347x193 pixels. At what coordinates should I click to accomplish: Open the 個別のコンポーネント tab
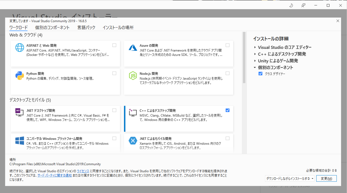[x=52, y=28]
